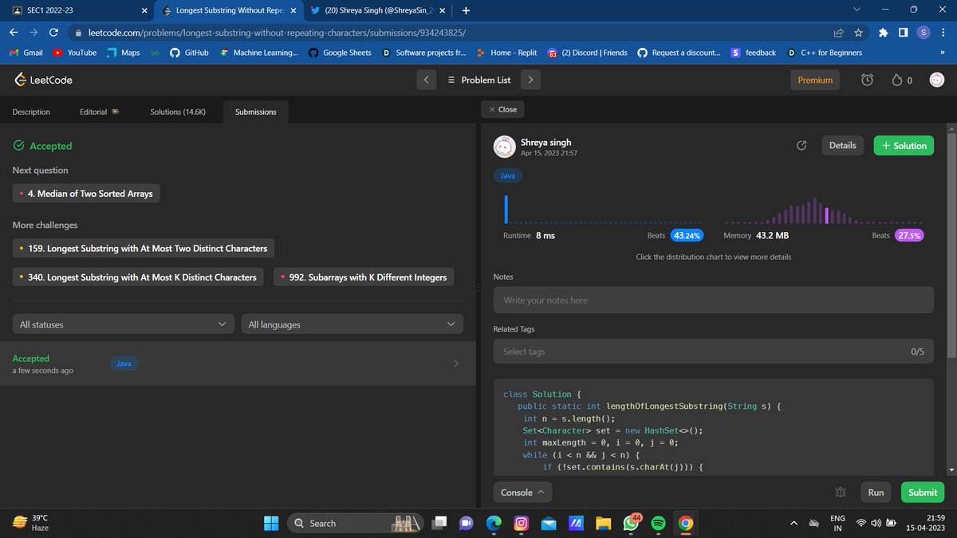This screenshot has height=538, width=957.
Task: Open the Accepted Java submission row
Action: [237, 363]
